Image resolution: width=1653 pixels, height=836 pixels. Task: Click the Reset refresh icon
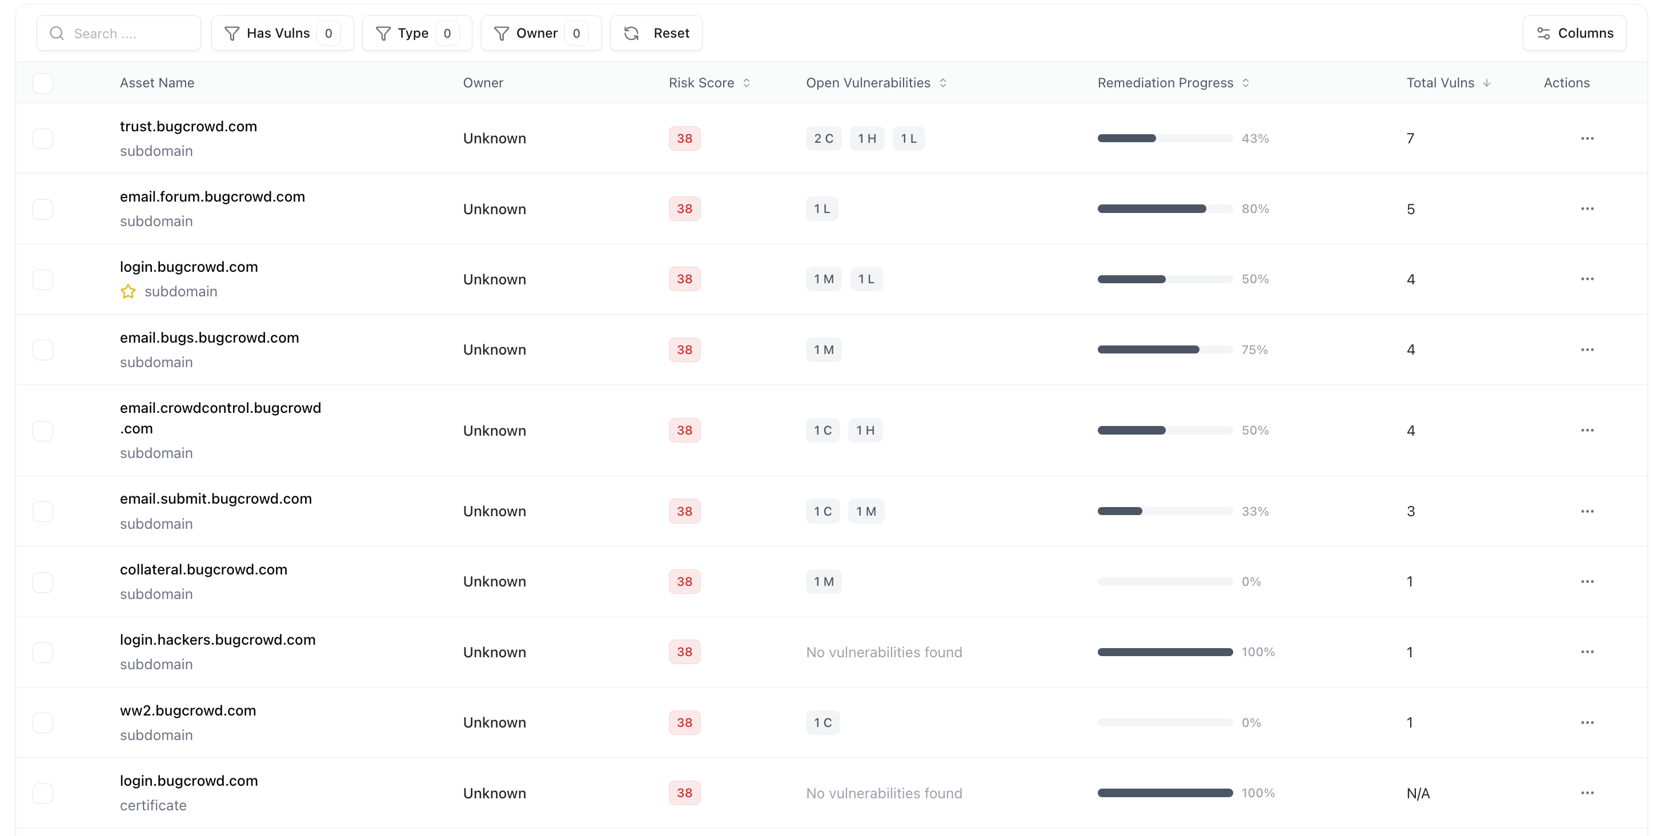pyautogui.click(x=631, y=33)
